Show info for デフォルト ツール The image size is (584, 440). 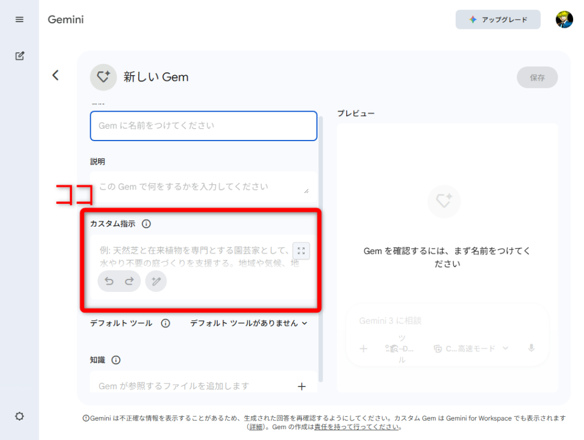pos(165,323)
